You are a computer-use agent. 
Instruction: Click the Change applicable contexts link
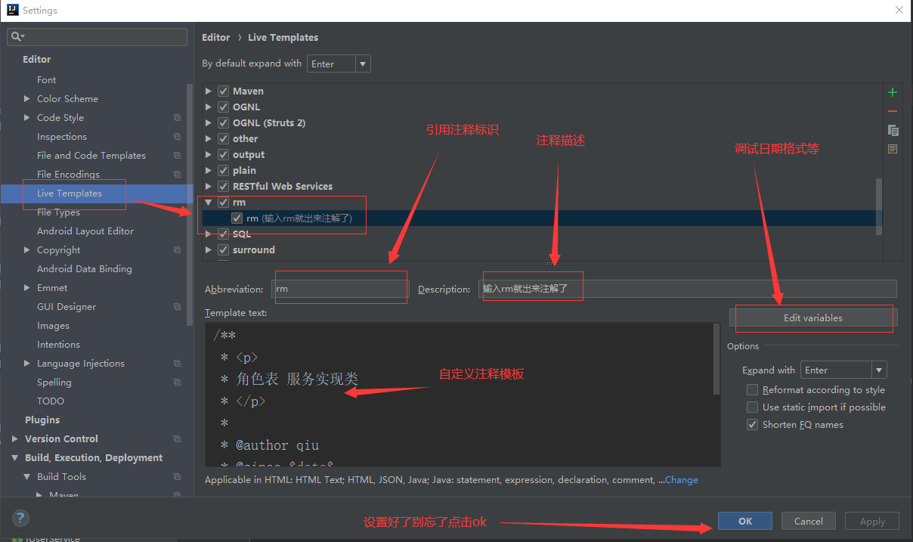(x=682, y=480)
